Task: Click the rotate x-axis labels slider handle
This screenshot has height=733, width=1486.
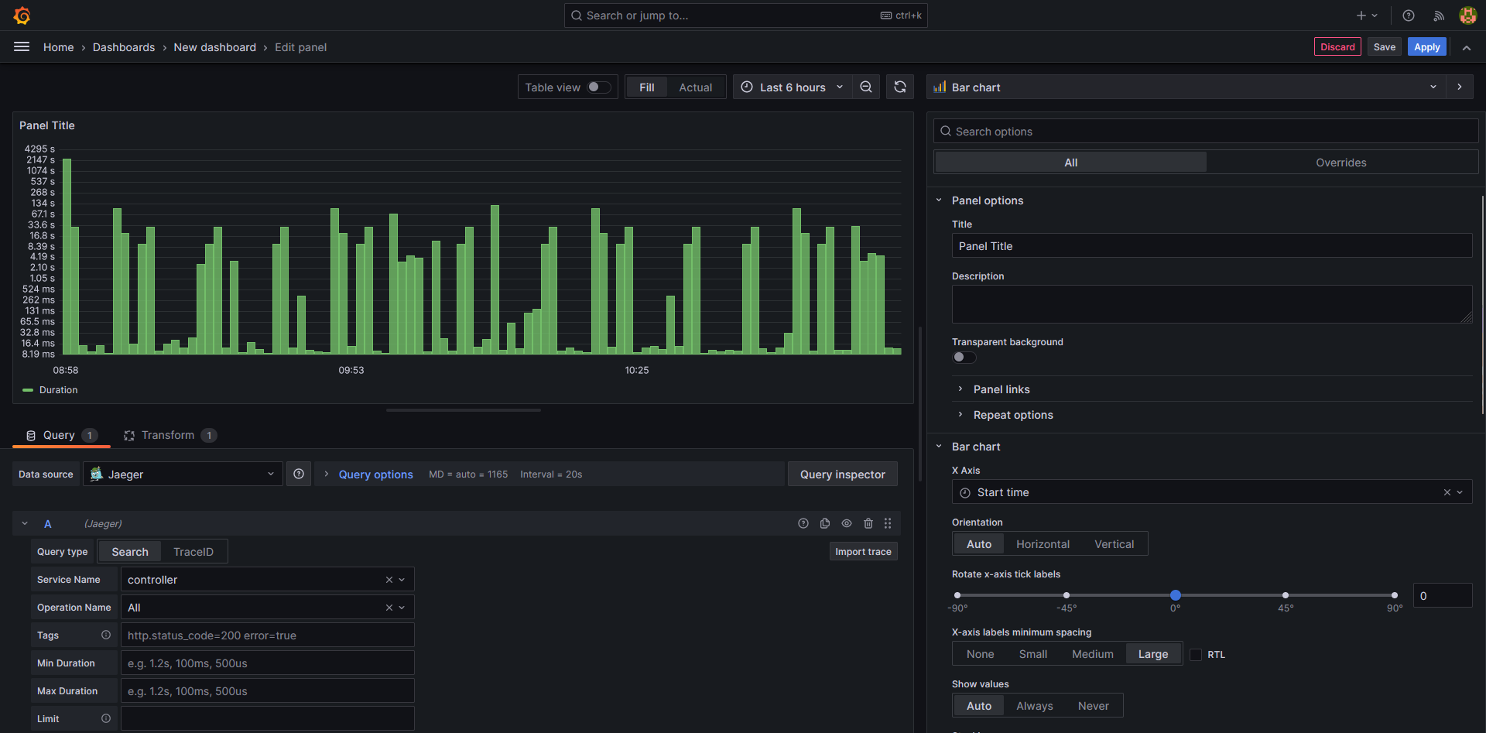Action: click(x=1176, y=595)
